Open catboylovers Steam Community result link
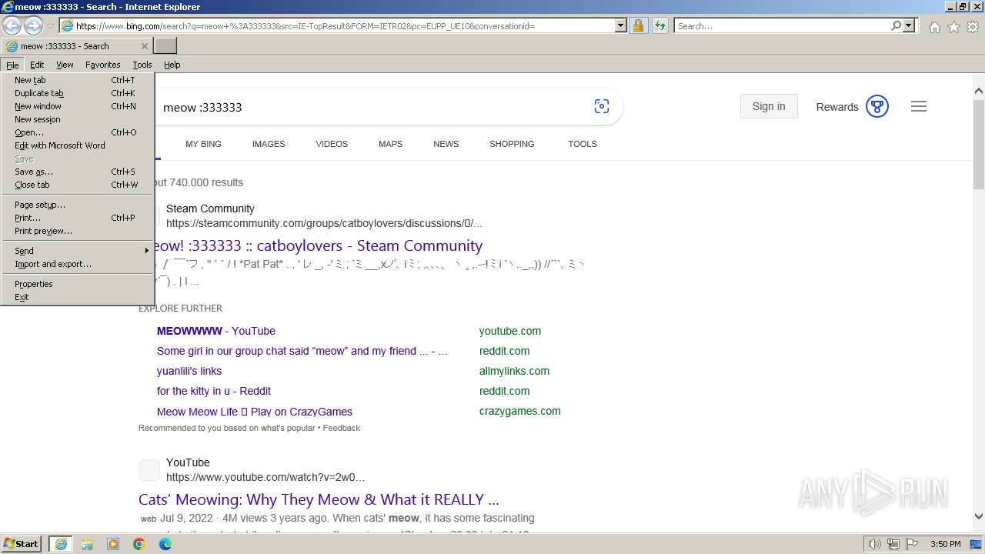This screenshot has width=985, height=554. 318,245
